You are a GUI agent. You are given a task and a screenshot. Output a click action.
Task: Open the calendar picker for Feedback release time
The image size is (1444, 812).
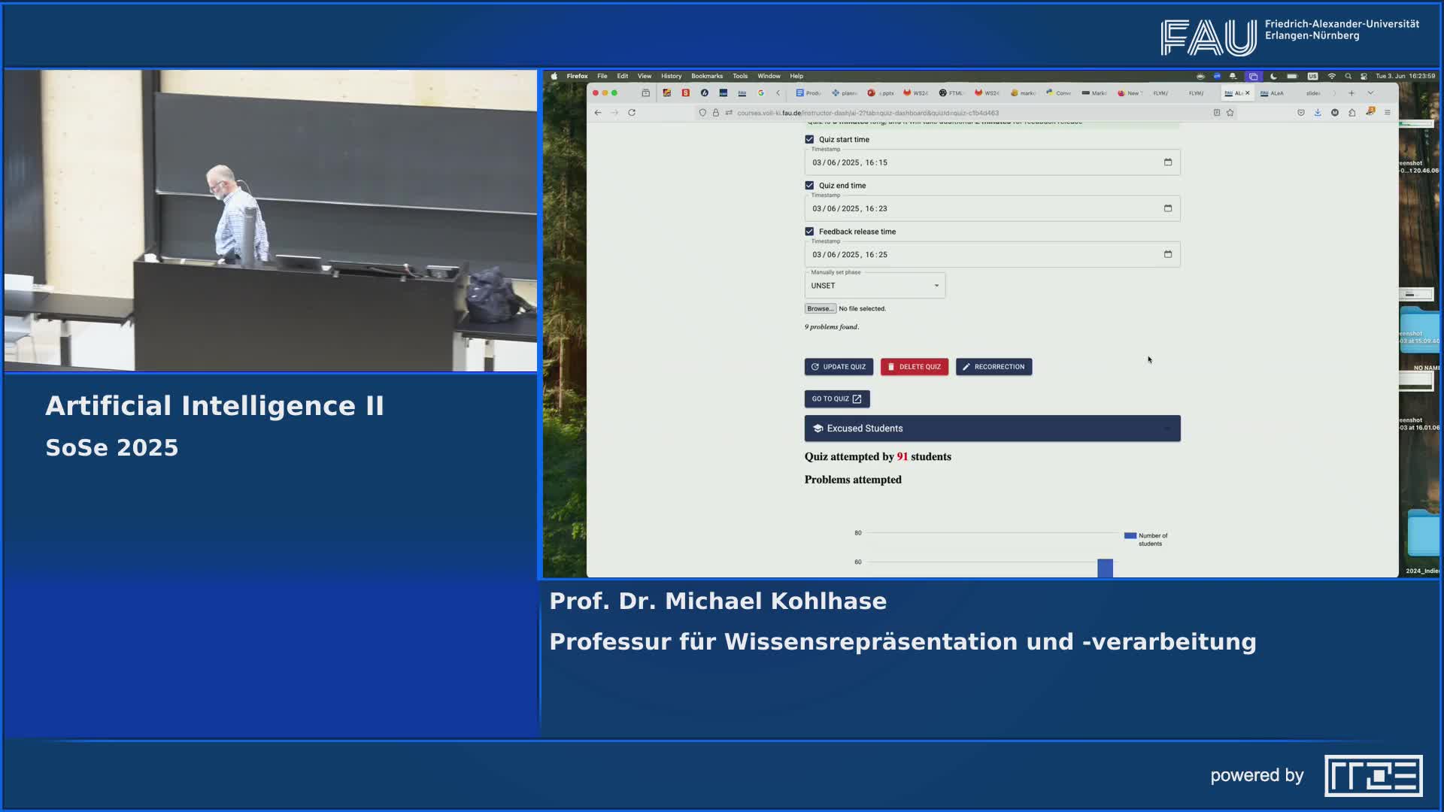(x=1168, y=254)
